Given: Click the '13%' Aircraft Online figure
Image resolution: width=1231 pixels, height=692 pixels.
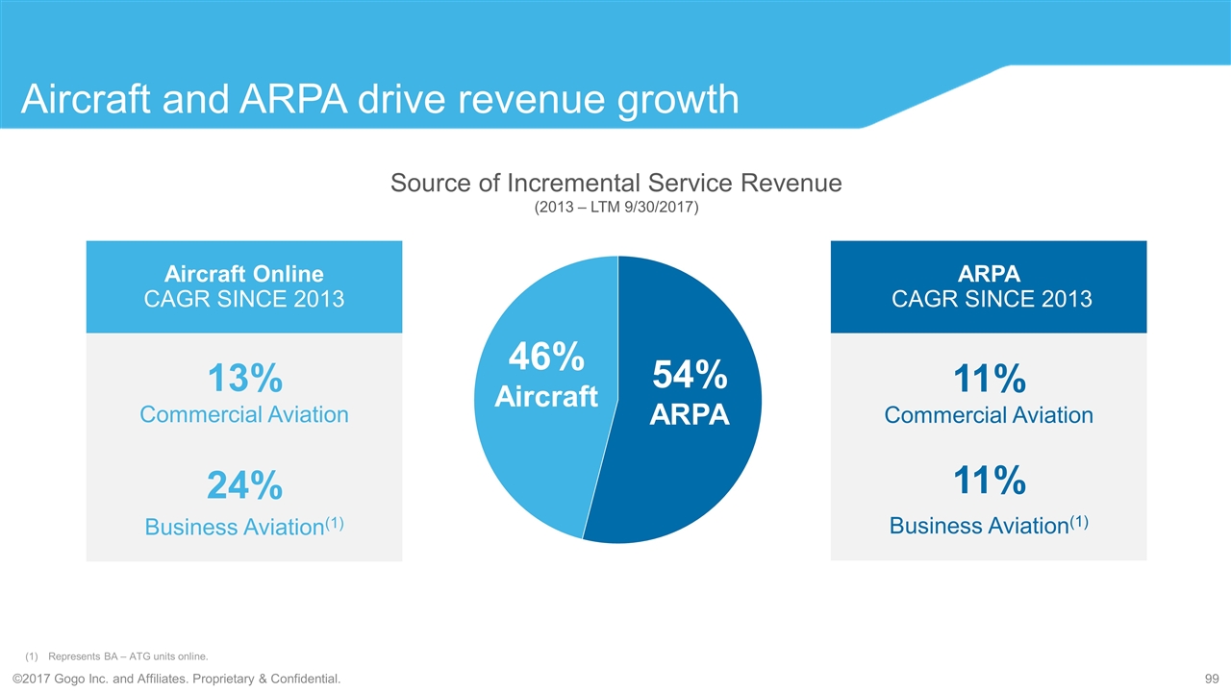Looking at the screenshot, I should (244, 379).
